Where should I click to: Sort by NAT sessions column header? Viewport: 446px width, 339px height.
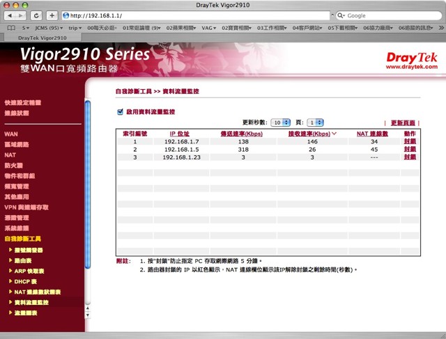(372, 134)
